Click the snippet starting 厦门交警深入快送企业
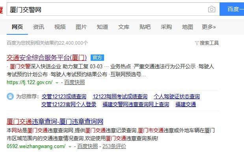Viewport: 244px width, 154px height. [110, 70]
